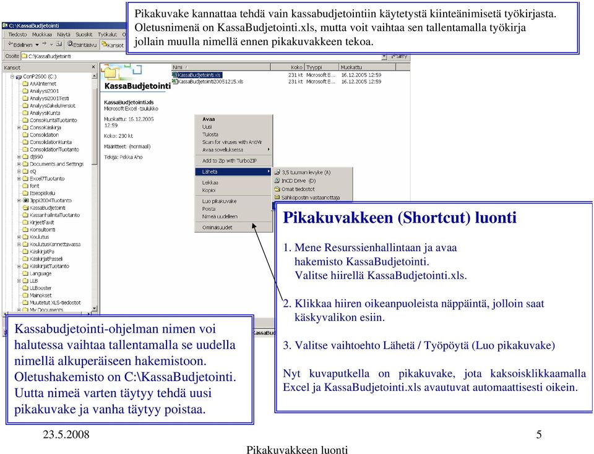Choose the Omat tiedostot folder icon
Viewport: 594px width, 454px height.
pyautogui.click(x=277, y=189)
